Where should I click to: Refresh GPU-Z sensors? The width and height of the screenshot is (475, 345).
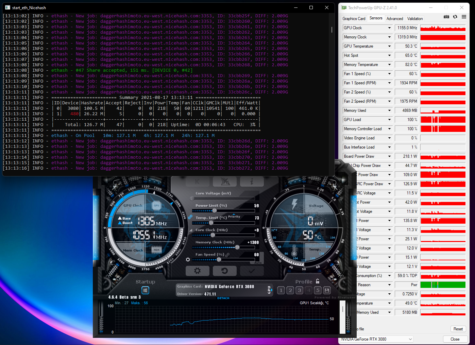[455, 17]
